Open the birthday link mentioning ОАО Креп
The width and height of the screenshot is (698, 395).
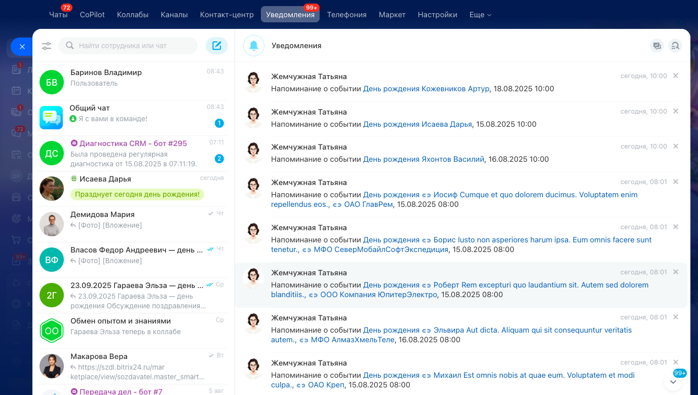click(452, 380)
